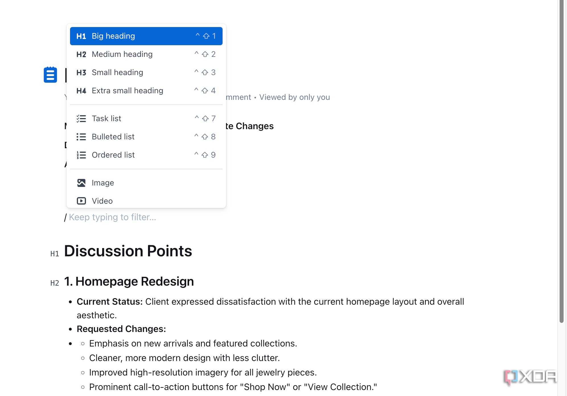This screenshot has width=567, height=396.
Task: Click the XDA watermark logo
Action: [530, 377]
